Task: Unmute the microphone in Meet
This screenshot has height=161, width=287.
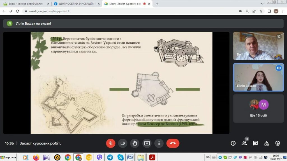Action: (x=111, y=143)
